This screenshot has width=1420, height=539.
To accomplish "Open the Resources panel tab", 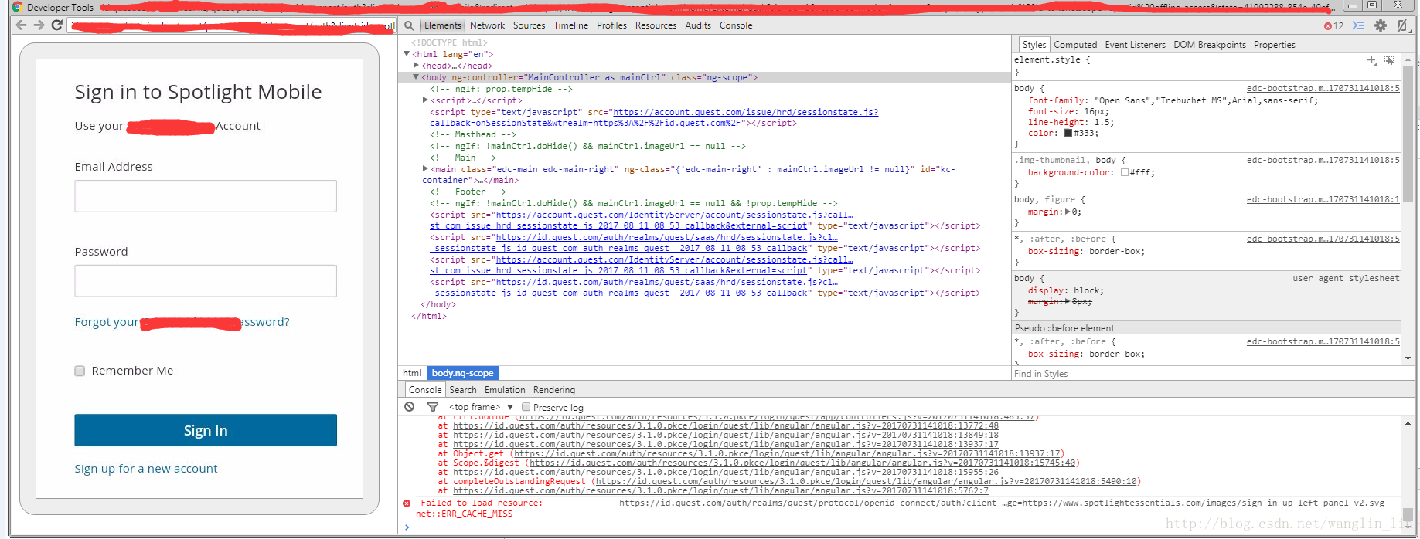I will pyautogui.click(x=656, y=25).
